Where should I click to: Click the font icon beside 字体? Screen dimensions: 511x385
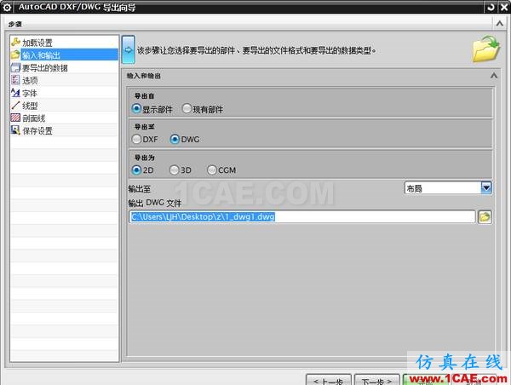[15, 93]
